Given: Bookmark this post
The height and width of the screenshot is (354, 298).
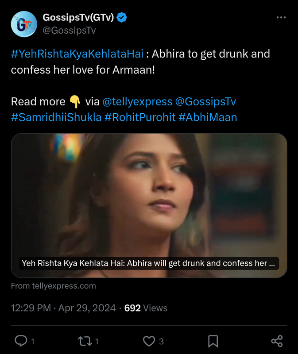Looking at the screenshot, I should pyautogui.click(x=213, y=341).
